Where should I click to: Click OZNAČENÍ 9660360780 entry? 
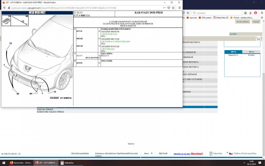tap(110, 32)
